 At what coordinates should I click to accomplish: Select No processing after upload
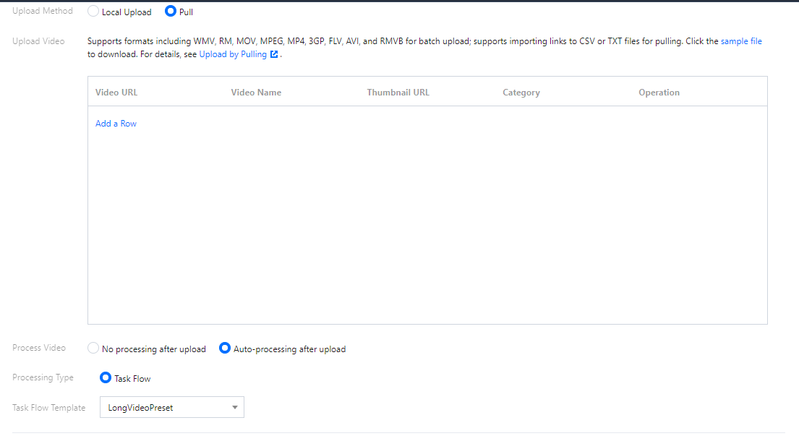click(93, 349)
